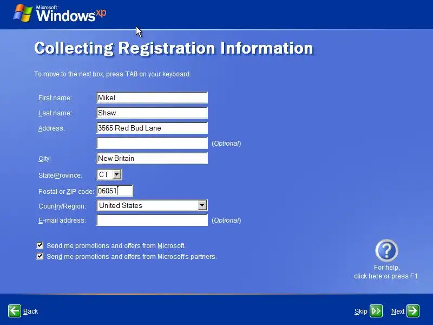Open the Country/Region dropdown arrow
This screenshot has width=433, height=325.
(x=202, y=205)
